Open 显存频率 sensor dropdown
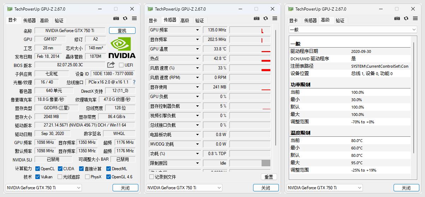Viewport: 425px width, 197px height. (198, 39)
